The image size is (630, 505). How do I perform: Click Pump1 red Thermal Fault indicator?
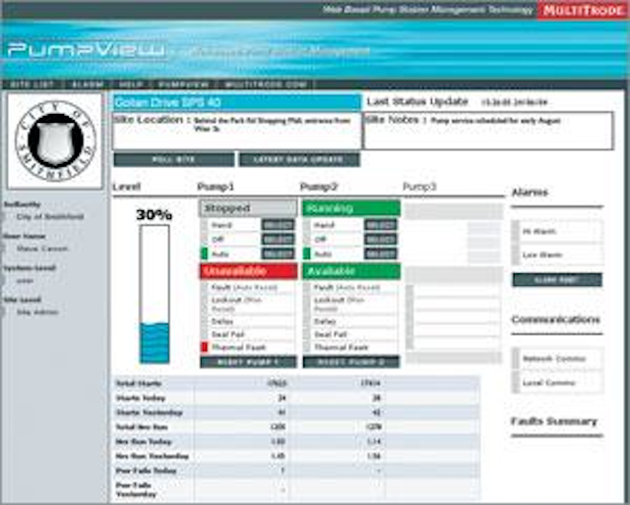pos(204,348)
